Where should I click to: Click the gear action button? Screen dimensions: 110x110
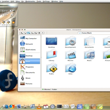point(39,33)
